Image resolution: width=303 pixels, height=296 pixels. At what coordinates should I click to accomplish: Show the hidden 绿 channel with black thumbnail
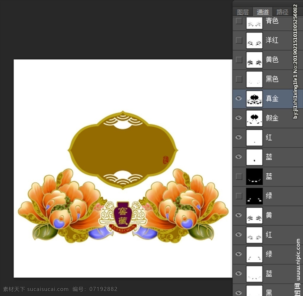(239, 196)
